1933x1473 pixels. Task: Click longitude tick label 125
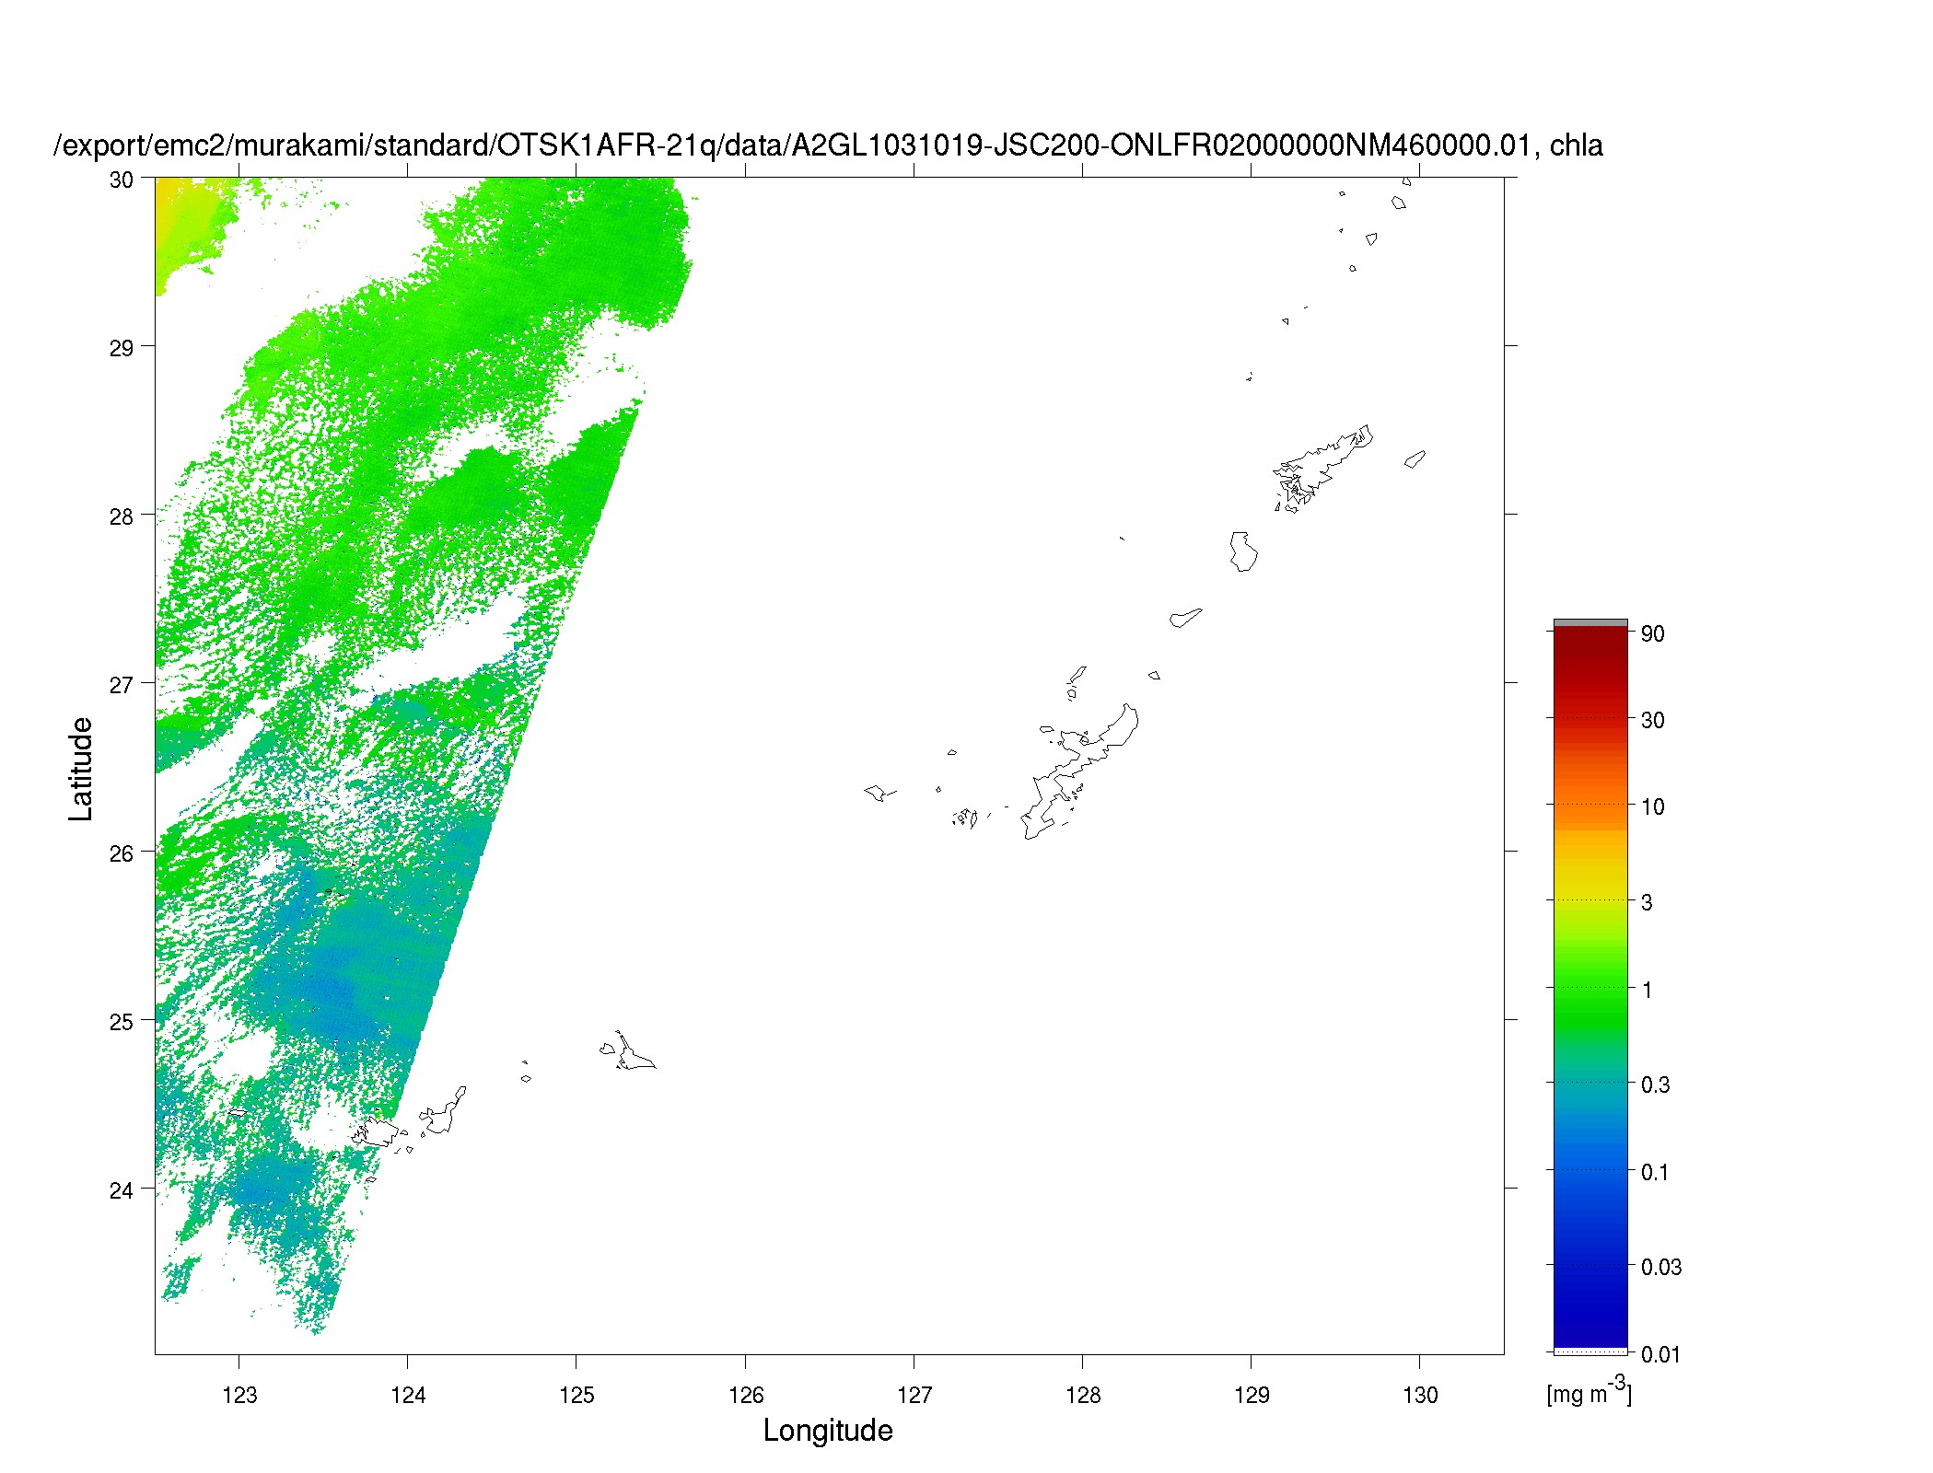pos(576,1395)
